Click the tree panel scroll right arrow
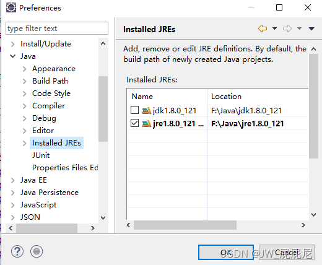Image resolution: width=322 pixels, height=265 pixels. pos(93,228)
